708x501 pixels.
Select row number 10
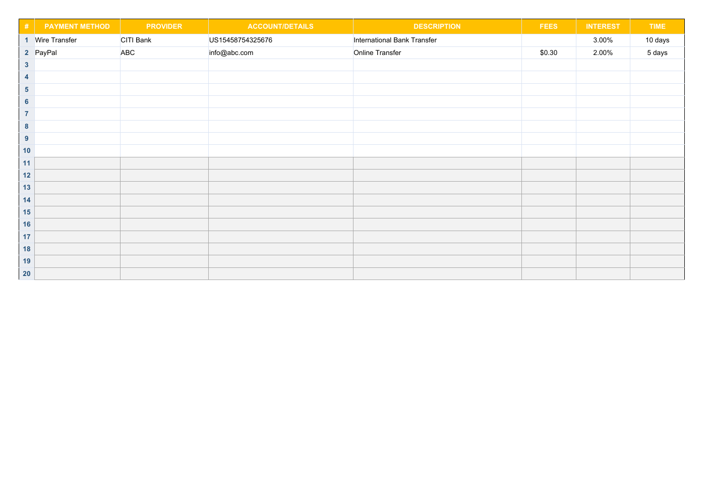pyautogui.click(x=27, y=151)
